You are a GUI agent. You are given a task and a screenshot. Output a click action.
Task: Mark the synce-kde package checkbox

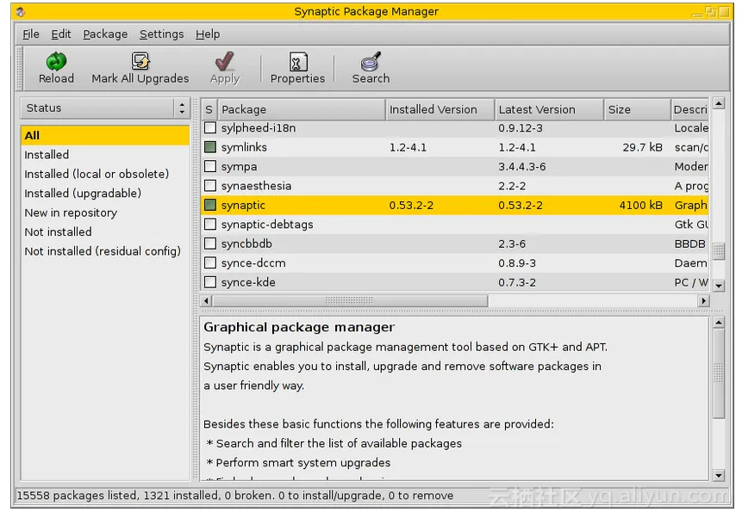pyautogui.click(x=210, y=282)
